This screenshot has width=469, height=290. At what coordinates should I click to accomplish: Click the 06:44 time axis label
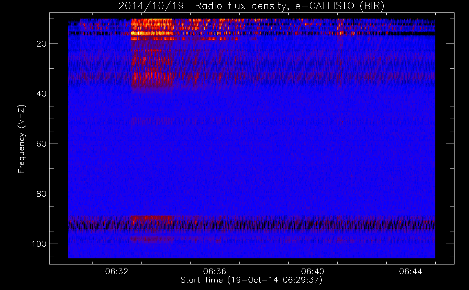coord(411,272)
